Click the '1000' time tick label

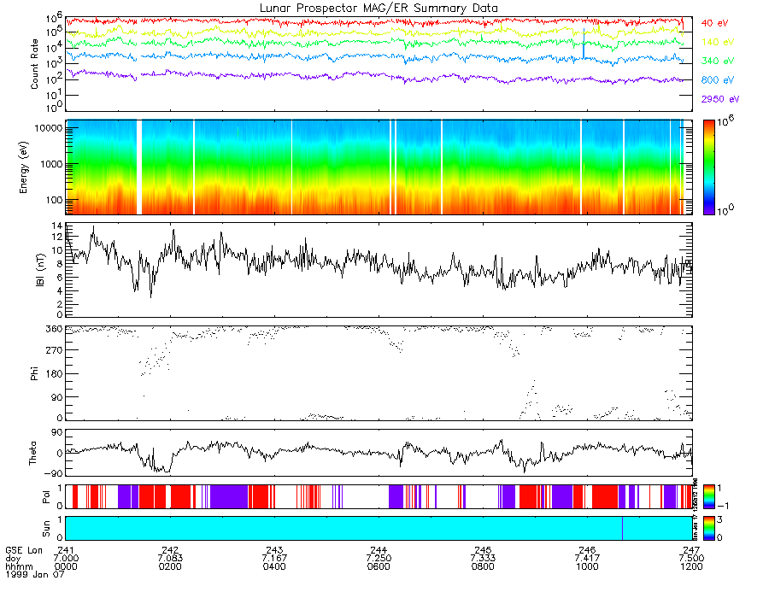pos(588,566)
